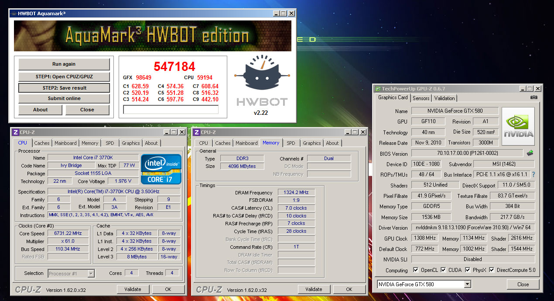The image size is (554, 301).
Task: Open Mainboard tab in left CPU-Z window
Action: coord(65,143)
